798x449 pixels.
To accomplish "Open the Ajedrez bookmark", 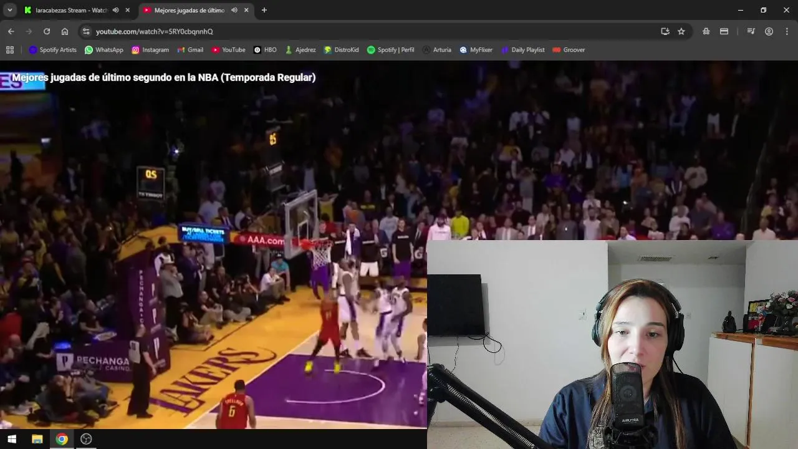I will [300, 50].
